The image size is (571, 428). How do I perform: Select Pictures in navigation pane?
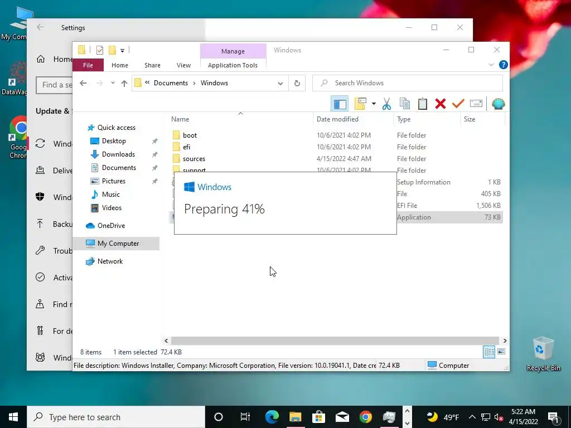coord(114,181)
